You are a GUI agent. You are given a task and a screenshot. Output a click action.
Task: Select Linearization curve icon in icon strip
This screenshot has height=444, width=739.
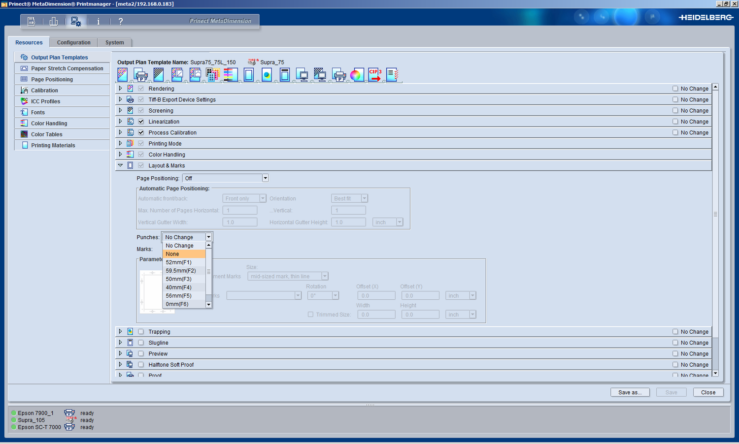pyautogui.click(x=177, y=75)
